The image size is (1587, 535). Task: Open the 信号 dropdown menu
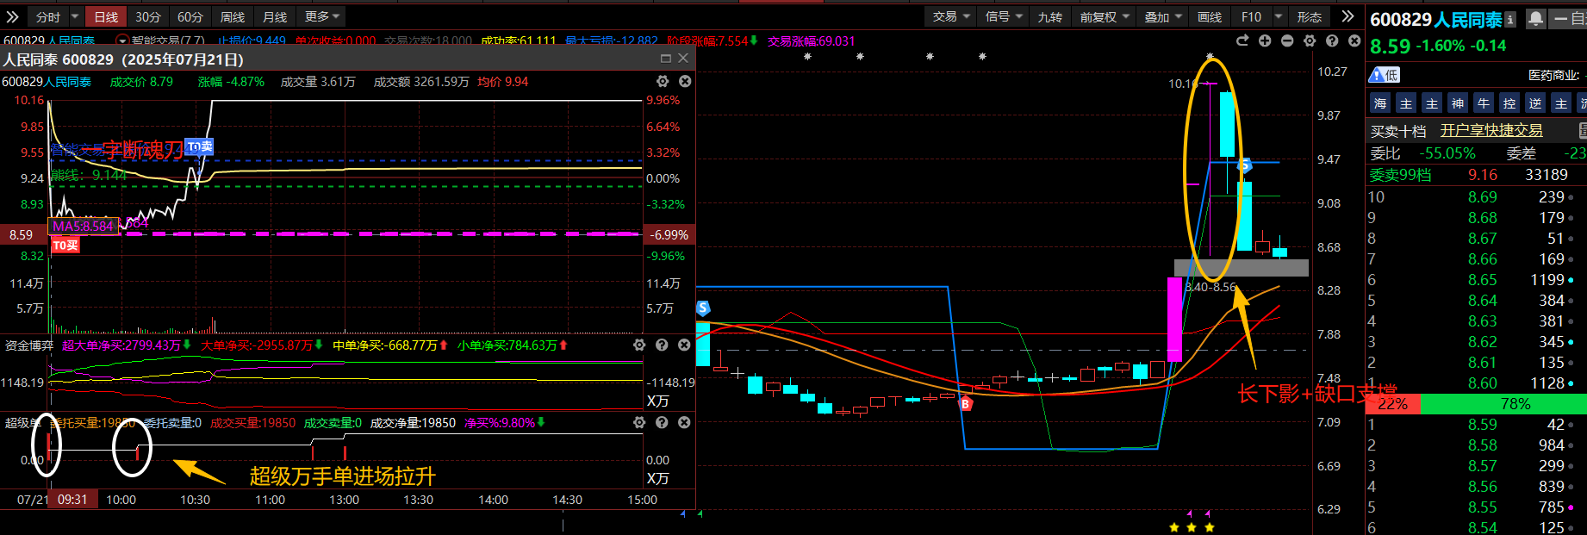click(x=1004, y=17)
